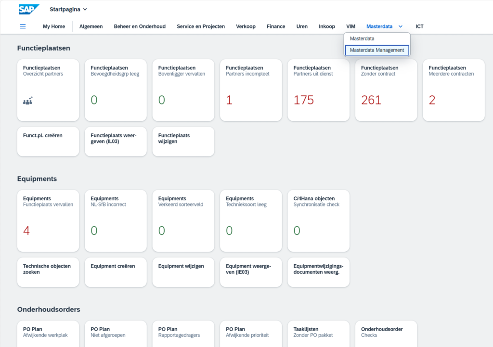Image resolution: width=493 pixels, height=347 pixels.
Task: Select Masterdata Management from the dropdown
Action: pos(377,50)
